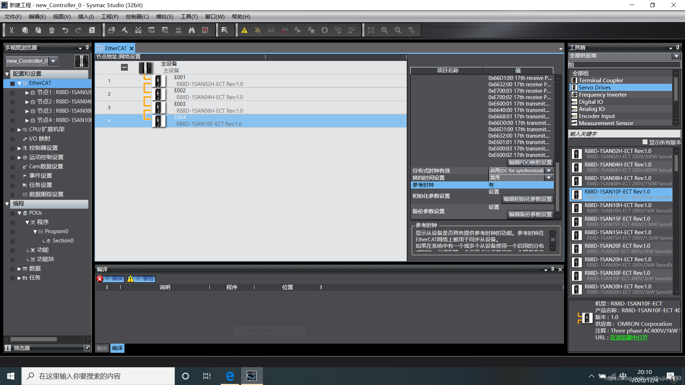Expand the CPU/扩展机架 tree node
Viewport: 685px width, 385px height.
(19, 130)
